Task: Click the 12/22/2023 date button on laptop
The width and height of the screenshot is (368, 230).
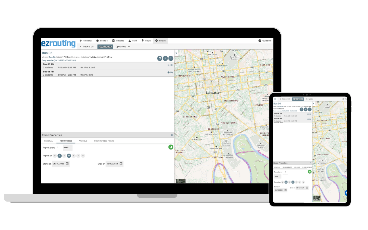Action: tap(105, 47)
